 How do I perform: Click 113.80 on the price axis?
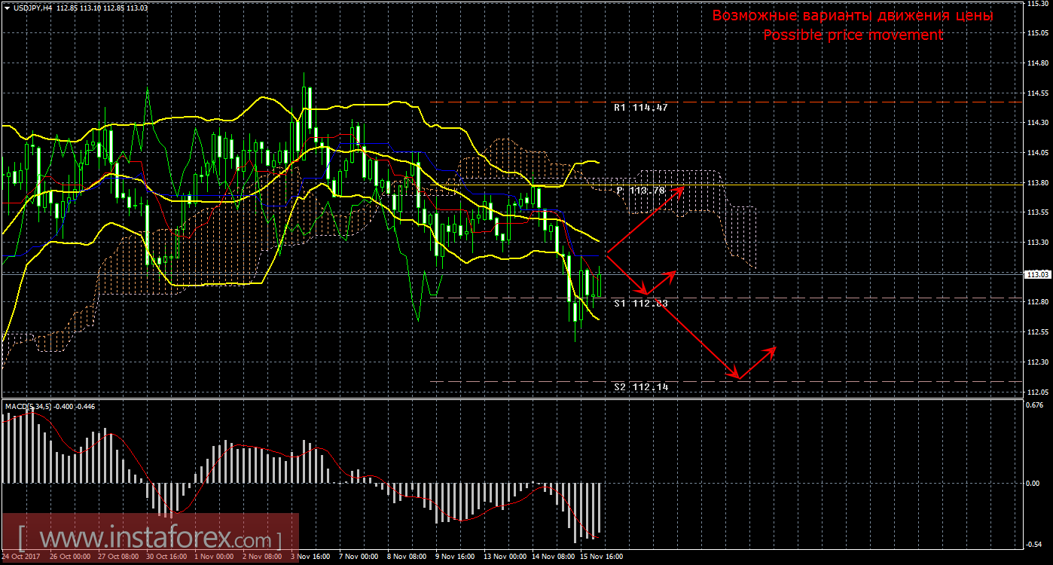tap(1037, 183)
